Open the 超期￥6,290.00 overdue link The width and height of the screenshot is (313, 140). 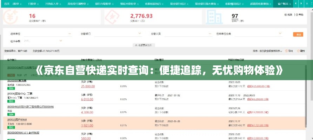coord(258,99)
